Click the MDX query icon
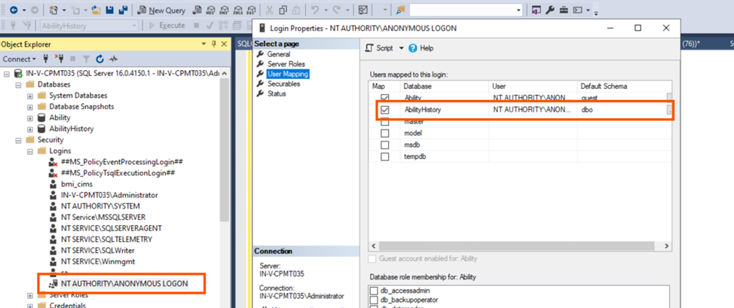 pos(211,11)
